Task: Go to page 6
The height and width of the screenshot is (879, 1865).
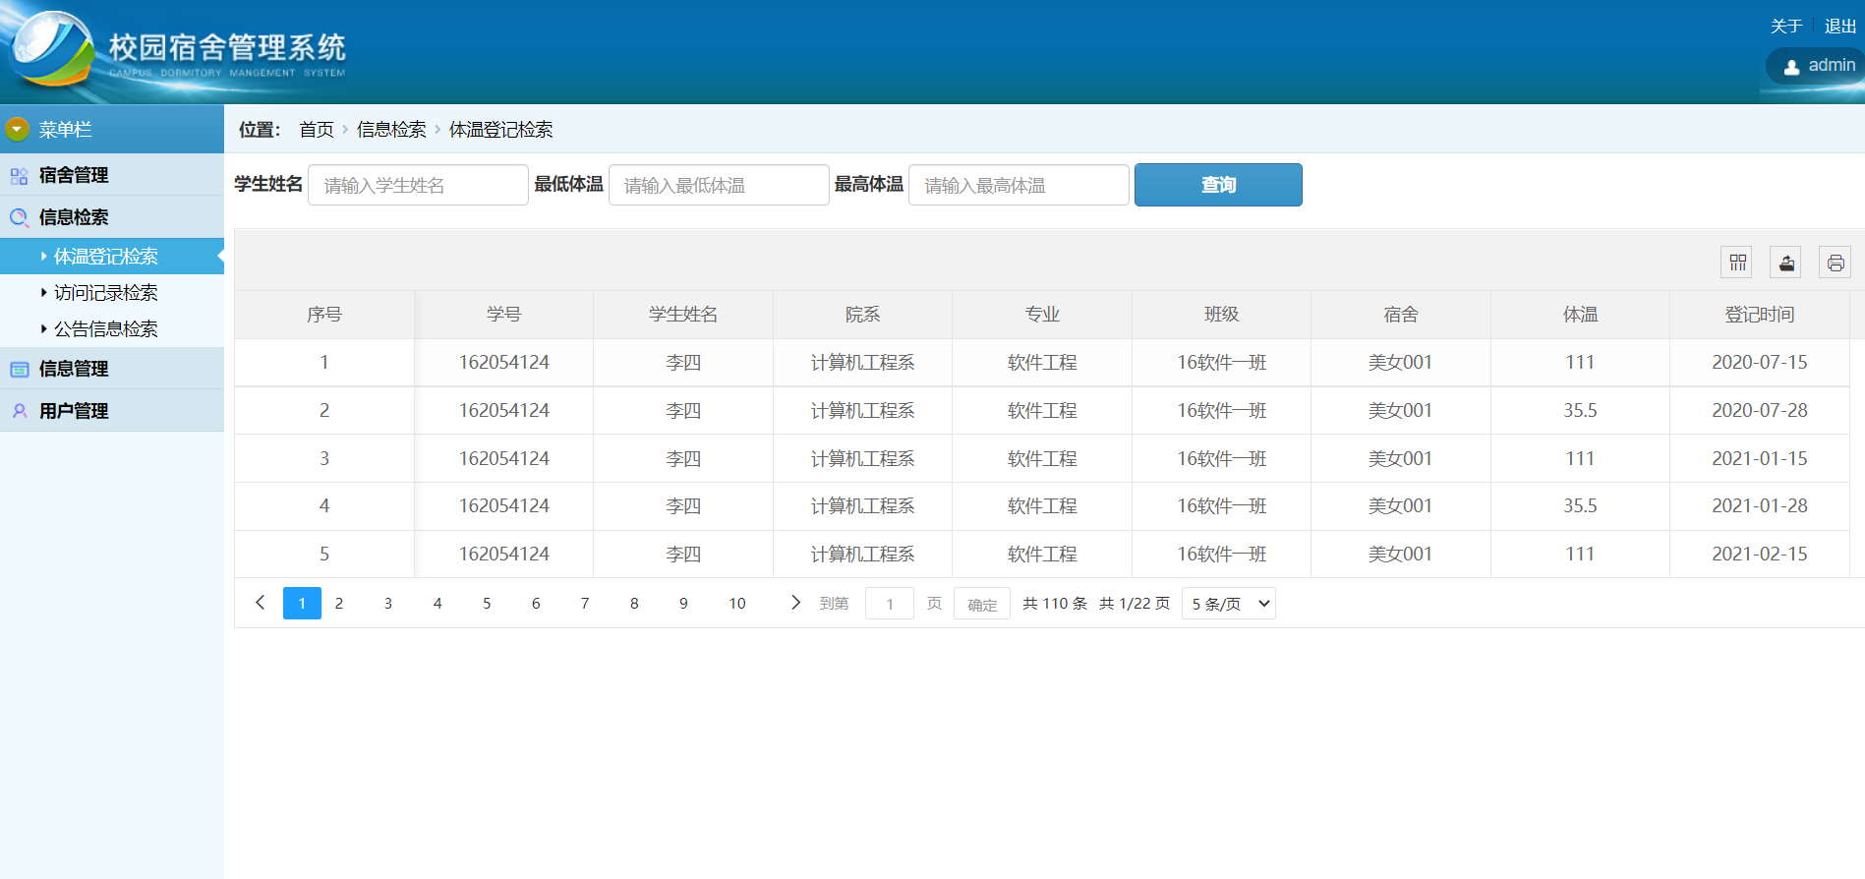Action: 536,603
